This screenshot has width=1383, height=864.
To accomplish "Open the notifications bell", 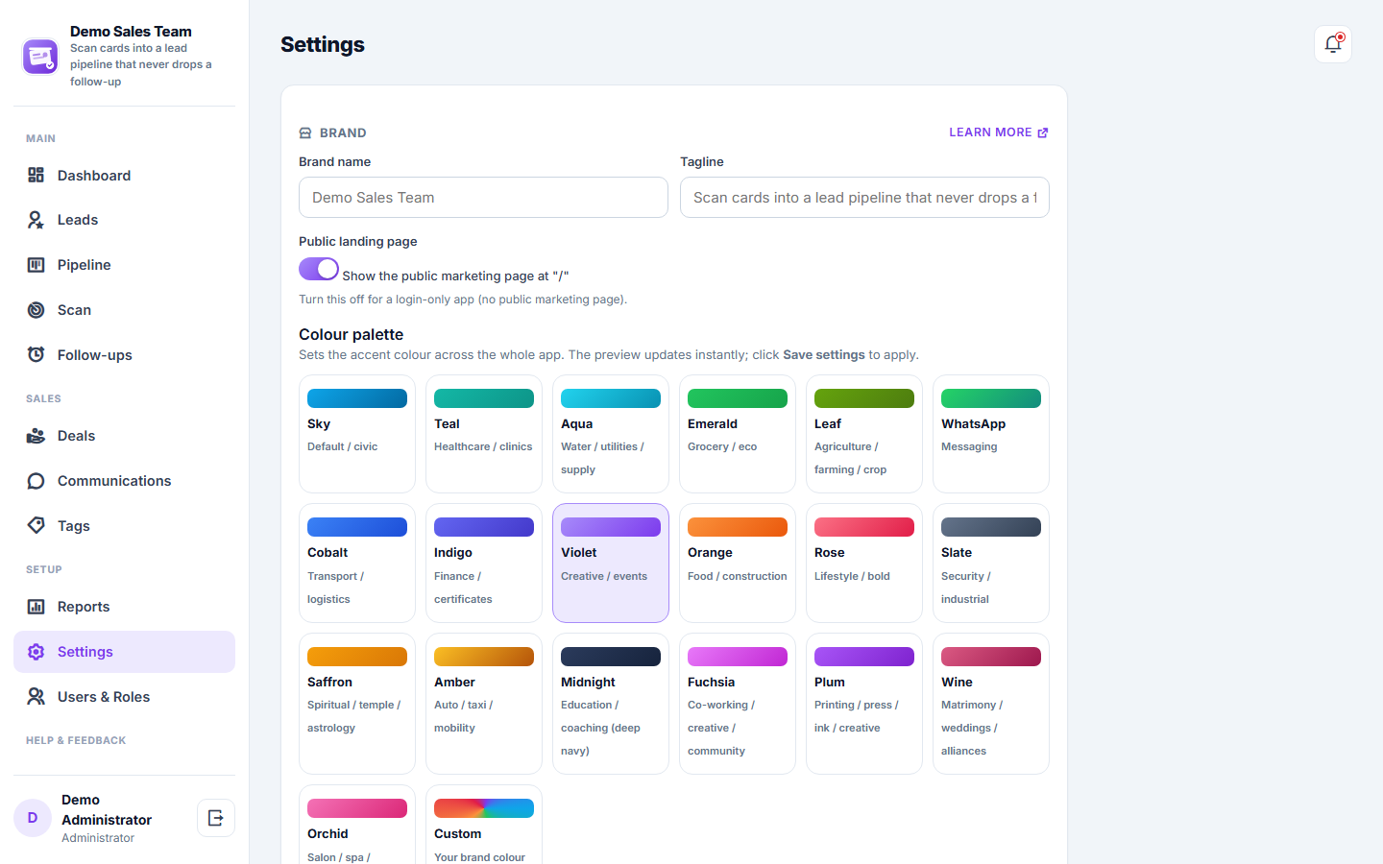I will pyautogui.click(x=1333, y=44).
